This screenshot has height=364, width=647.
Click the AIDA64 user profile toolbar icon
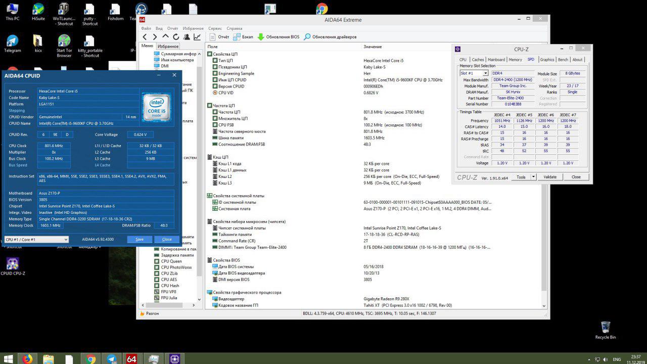(x=187, y=37)
